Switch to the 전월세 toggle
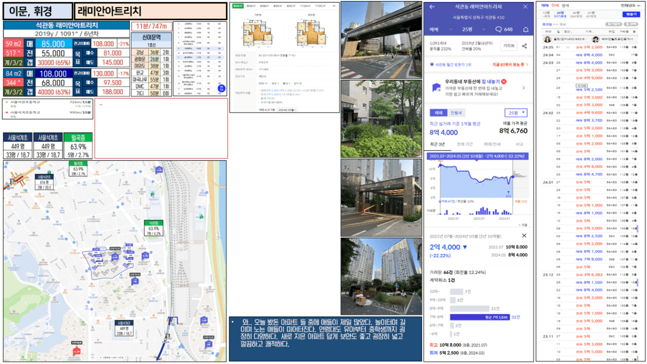Viewport: 647px width, 364px height. point(457,113)
